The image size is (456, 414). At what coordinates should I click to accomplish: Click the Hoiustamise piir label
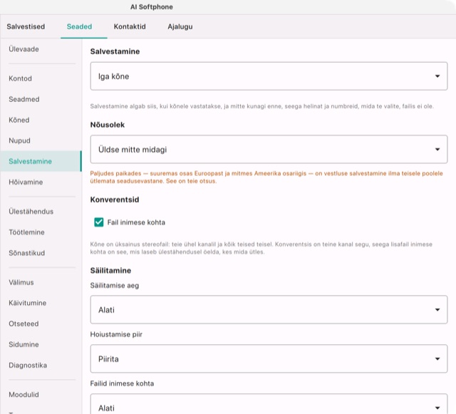[116, 334]
